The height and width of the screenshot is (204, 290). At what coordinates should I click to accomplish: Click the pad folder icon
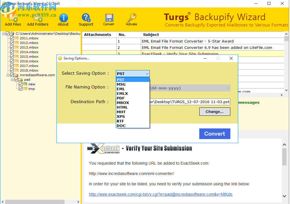(x=20, y=80)
